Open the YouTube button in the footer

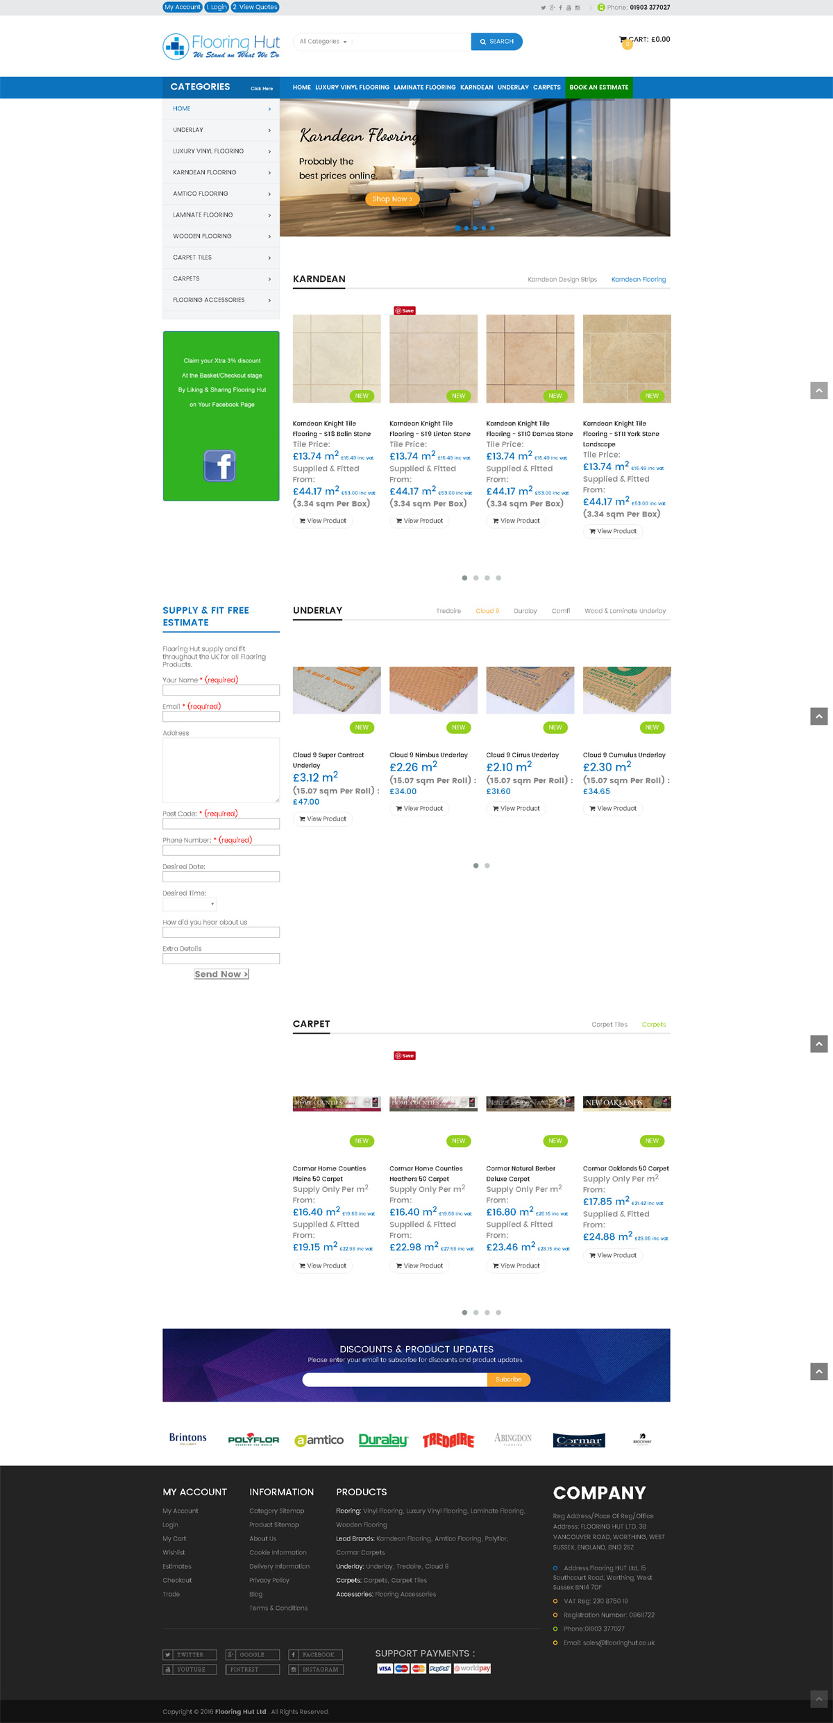190,1670
